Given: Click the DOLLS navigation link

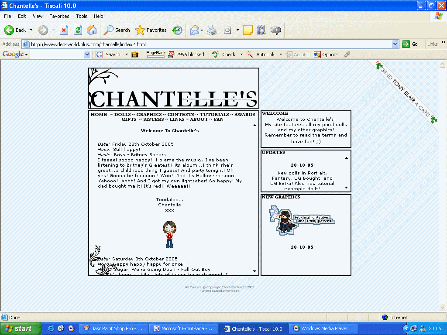Looking at the screenshot, I should 122,115.
